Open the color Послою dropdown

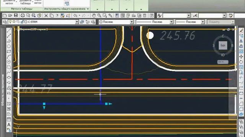point(132,22)
